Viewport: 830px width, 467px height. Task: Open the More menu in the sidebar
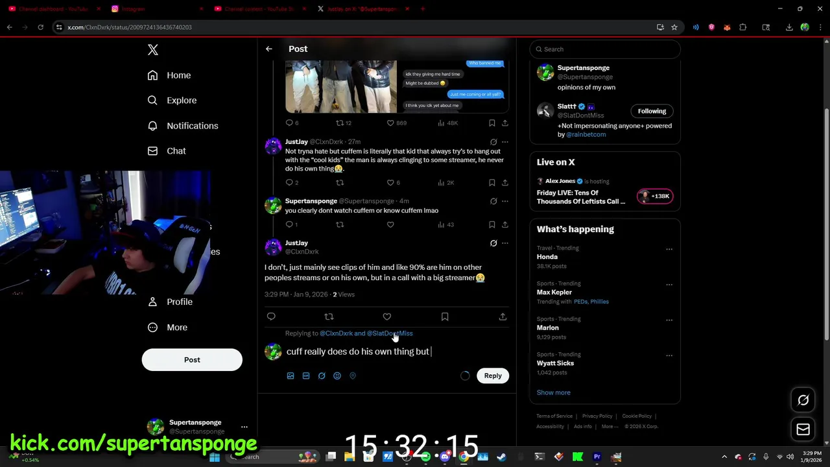[x=167, y=328]
